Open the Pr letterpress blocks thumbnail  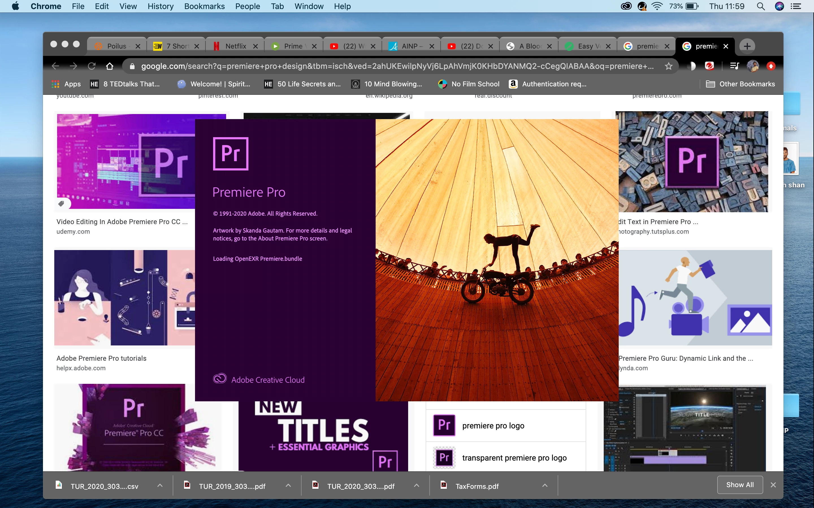tap(693, 162)
